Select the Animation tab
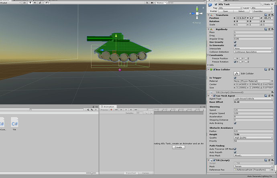 (108, 107)
